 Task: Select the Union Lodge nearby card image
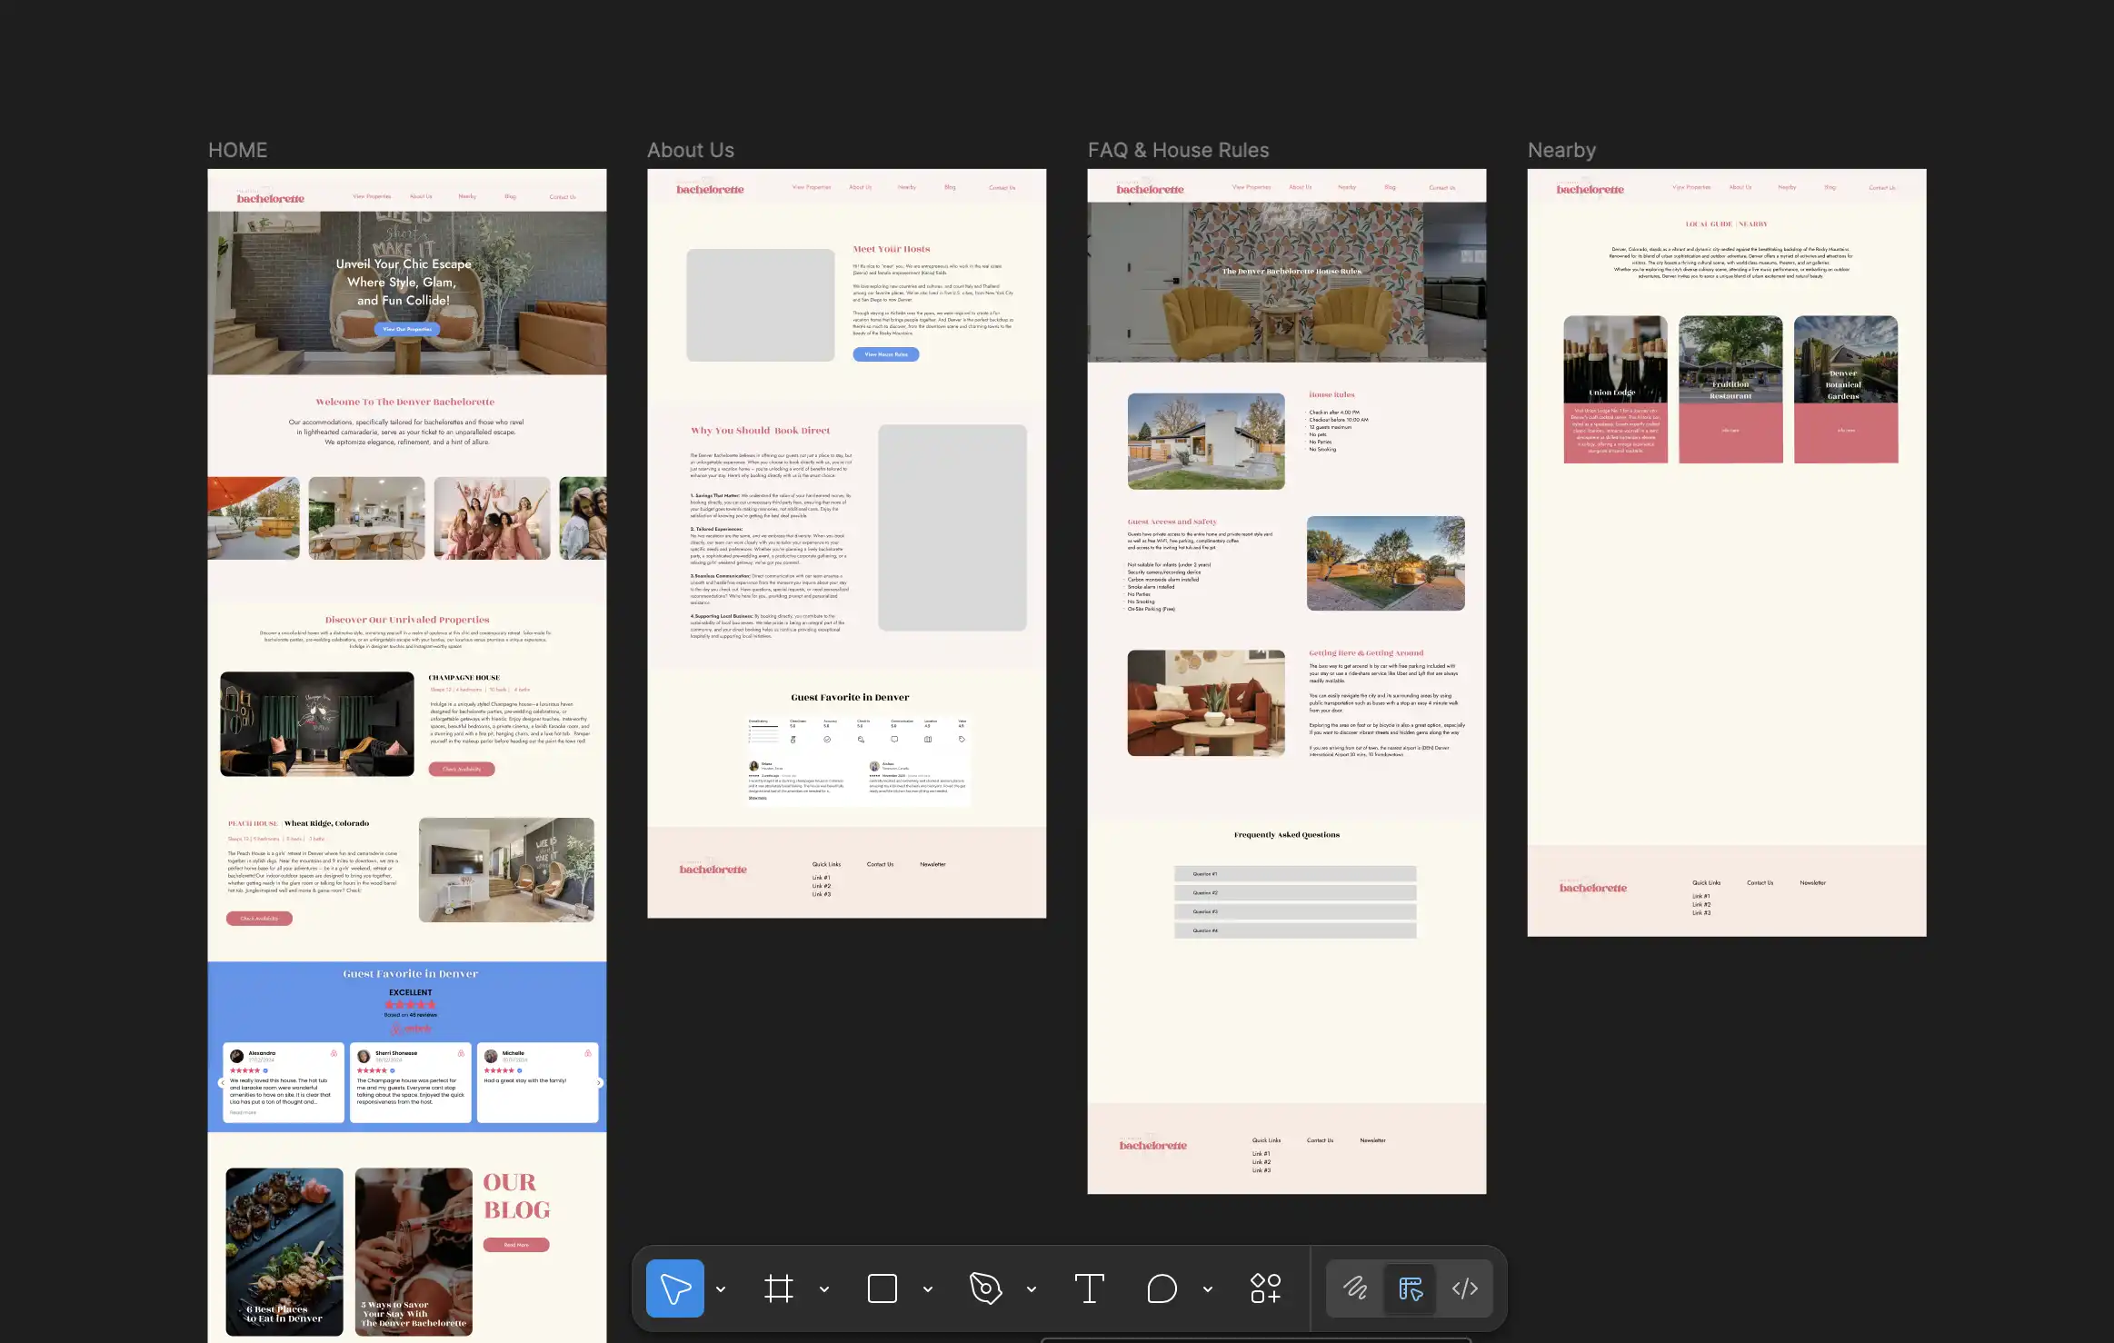click(1615, 359)
